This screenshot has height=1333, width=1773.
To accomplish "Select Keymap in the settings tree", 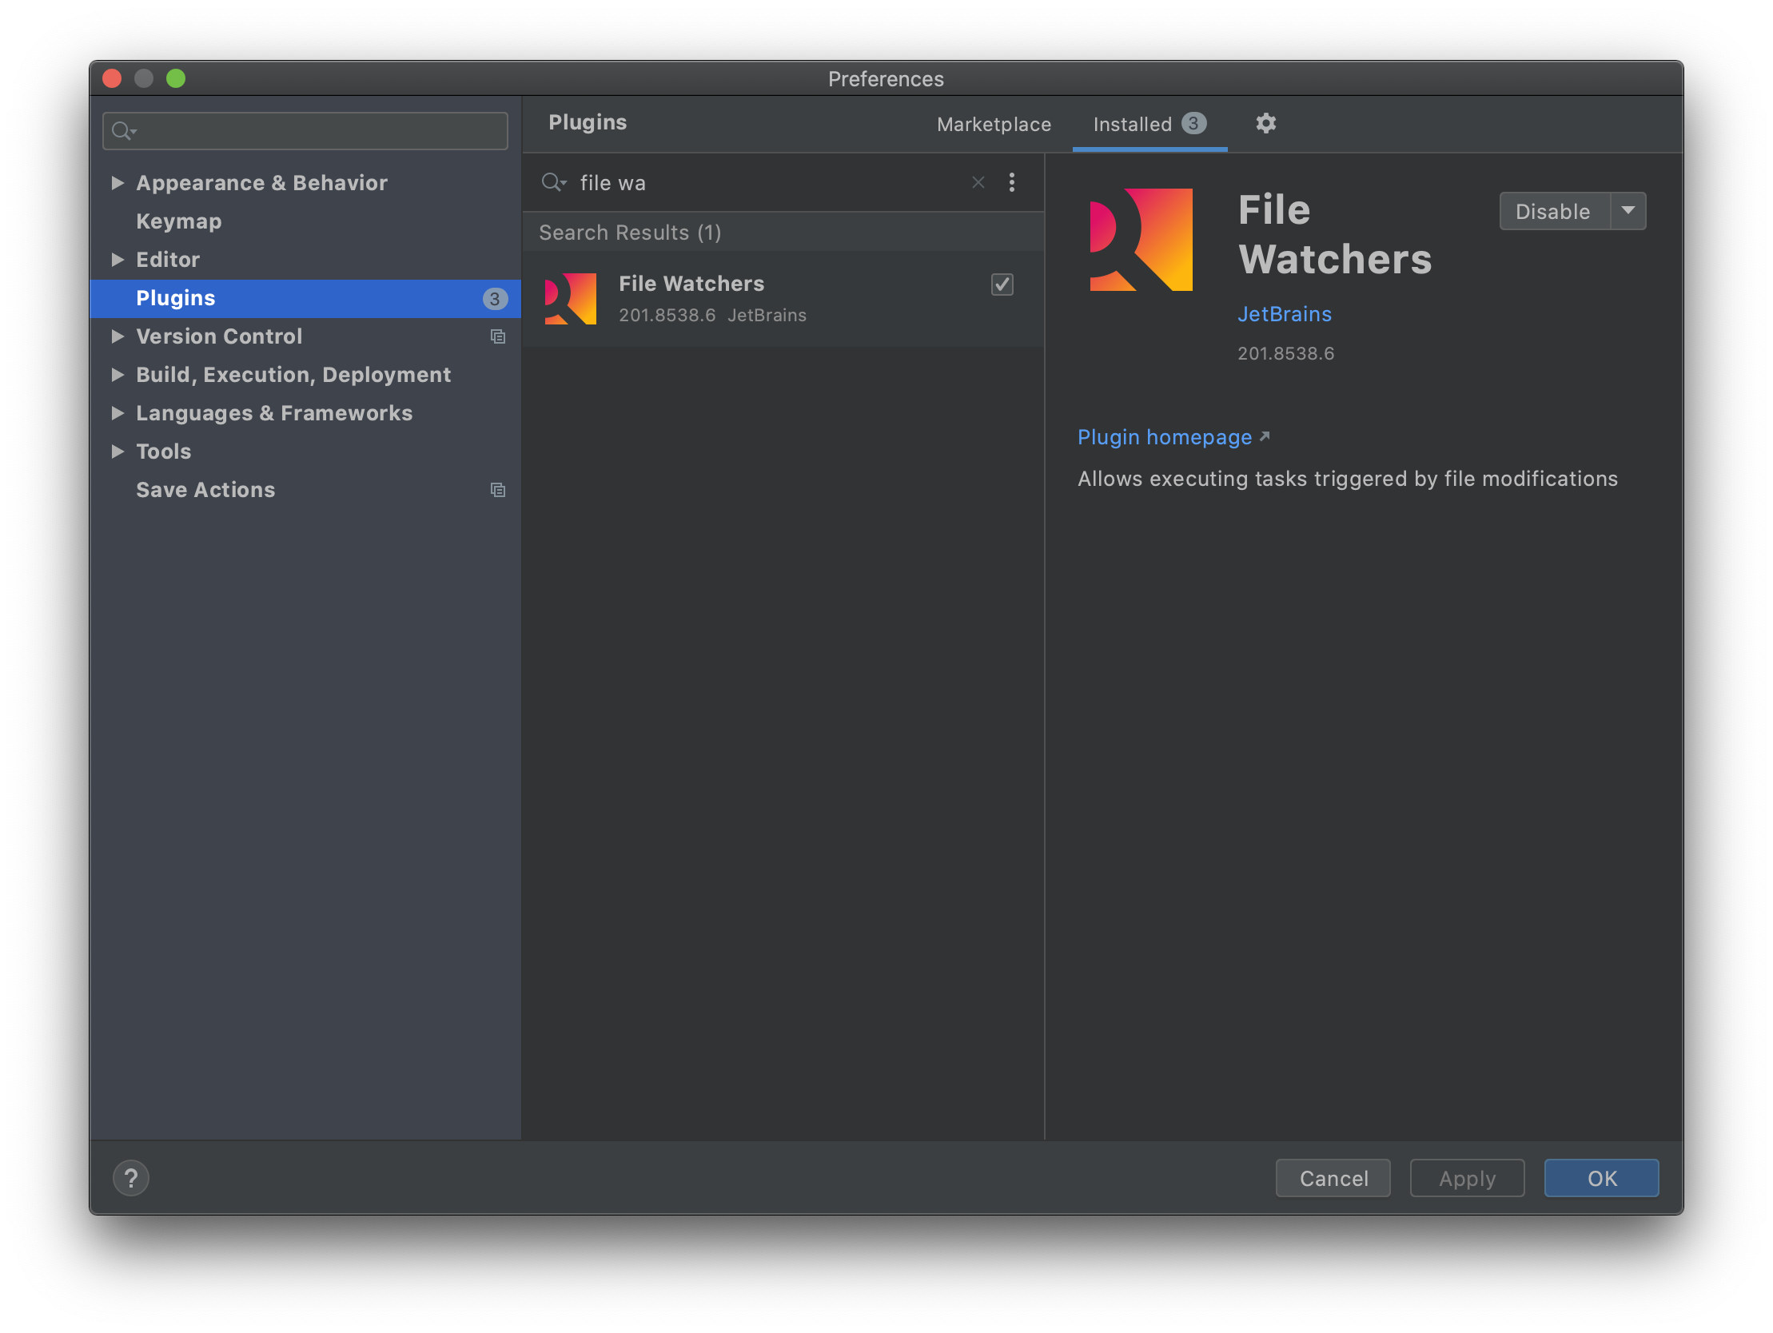I will 179,221.
